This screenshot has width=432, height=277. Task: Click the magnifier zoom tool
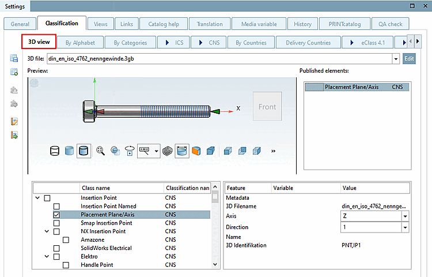click(x=100, y=151)
